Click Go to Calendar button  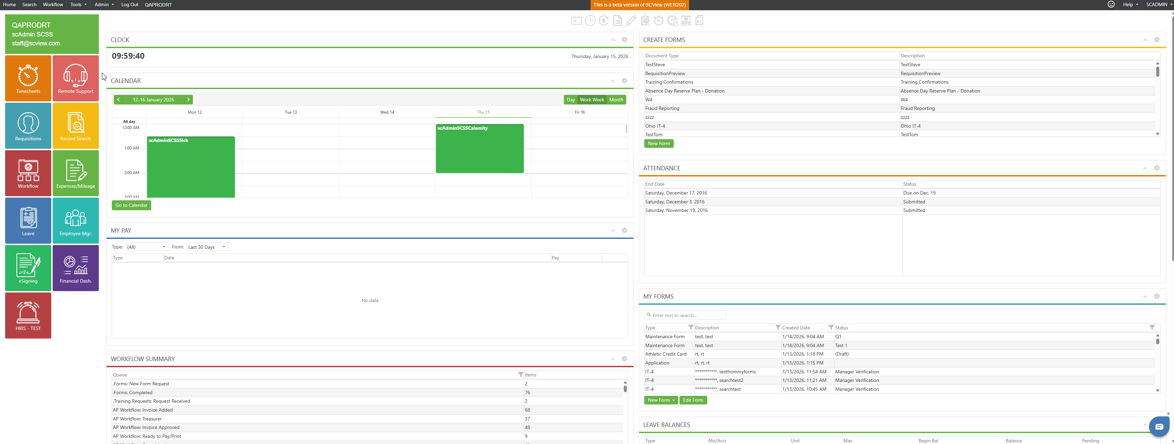coord(131,205)
